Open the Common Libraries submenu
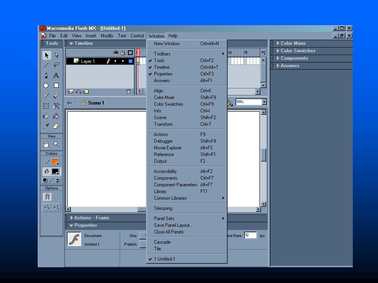 point(187,198)
